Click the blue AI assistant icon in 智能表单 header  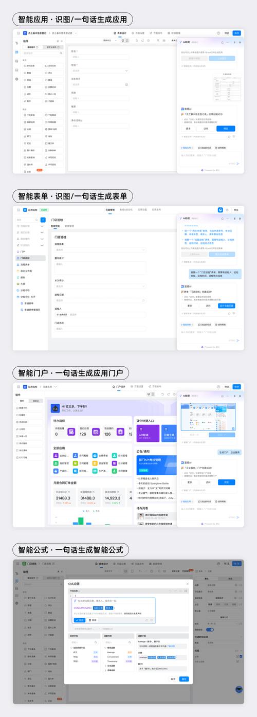[x=220, y=210]
